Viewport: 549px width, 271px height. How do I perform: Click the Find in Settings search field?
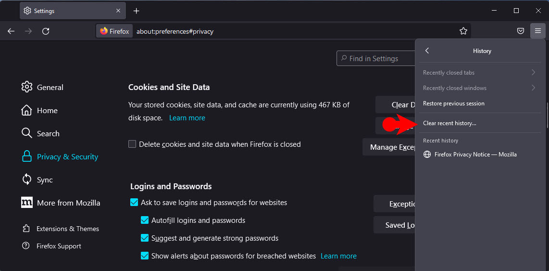(375, 59)
